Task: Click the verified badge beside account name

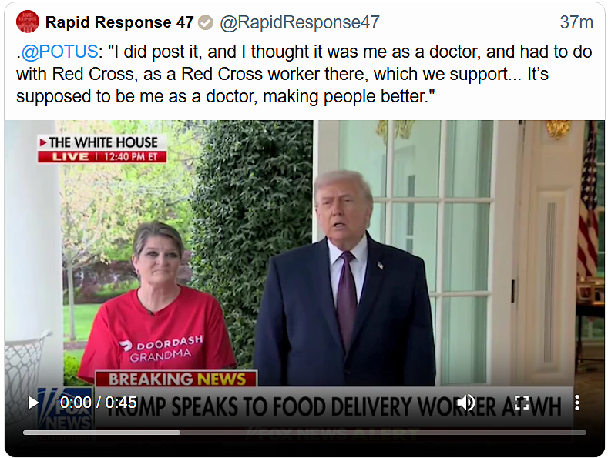Action: tap(206, 22)
